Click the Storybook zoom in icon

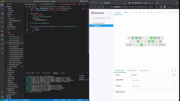(x=136, y=12)
